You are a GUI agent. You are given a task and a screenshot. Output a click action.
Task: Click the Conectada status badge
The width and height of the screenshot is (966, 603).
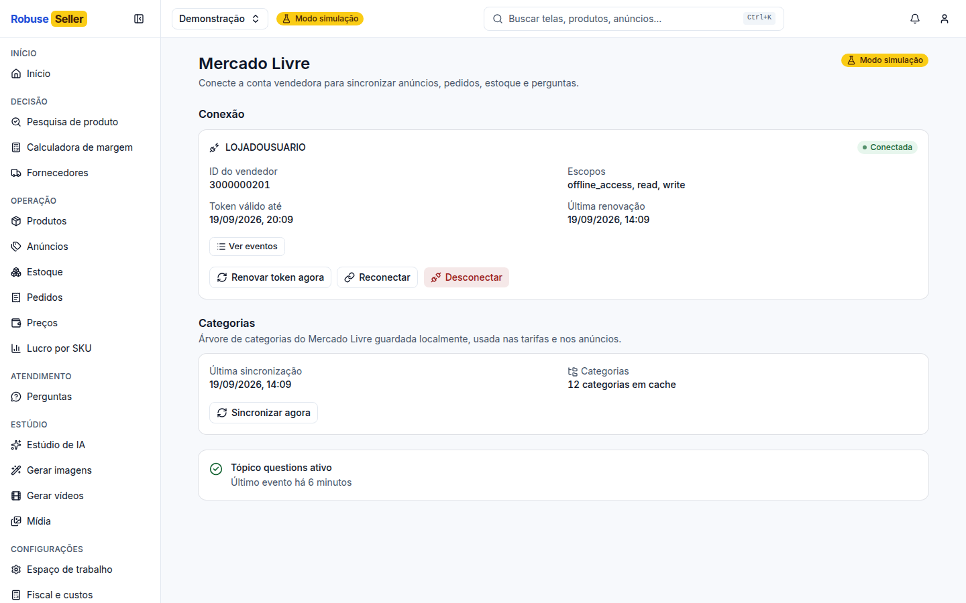point(888,147)
